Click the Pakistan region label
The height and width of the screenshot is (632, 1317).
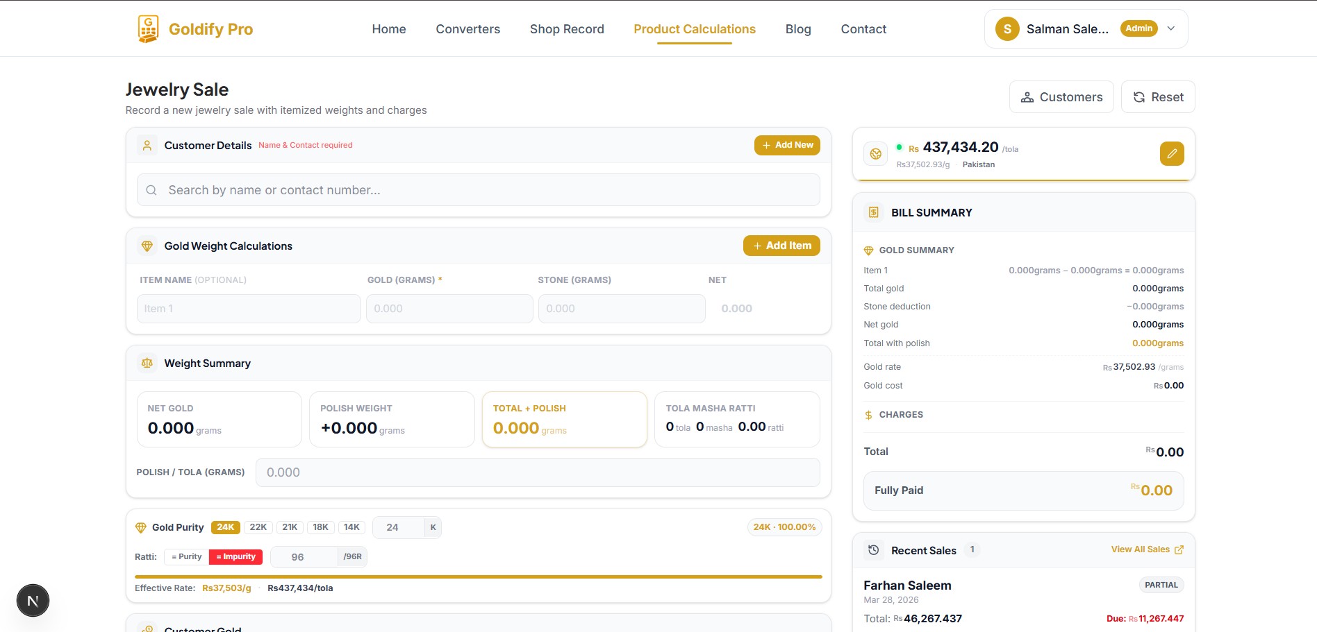978,165
